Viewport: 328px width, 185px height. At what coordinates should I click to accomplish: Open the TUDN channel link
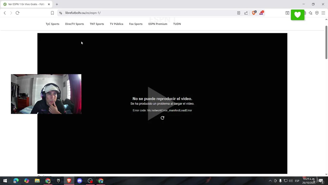point(177,24)
